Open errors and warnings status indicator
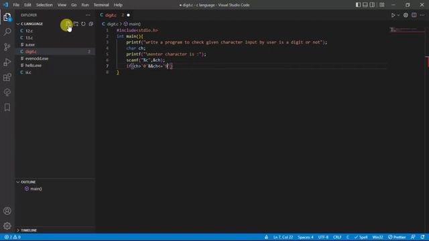429x241 pixels. 12,237
